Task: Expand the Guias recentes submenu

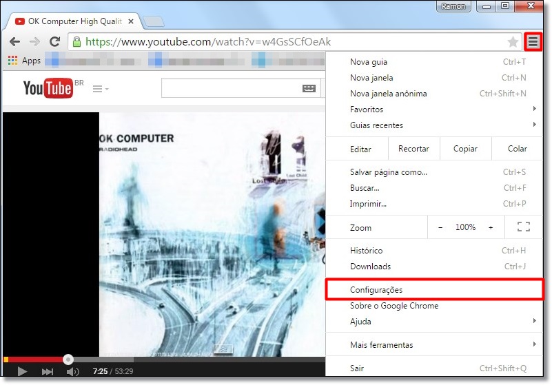Action: point(434,125)
